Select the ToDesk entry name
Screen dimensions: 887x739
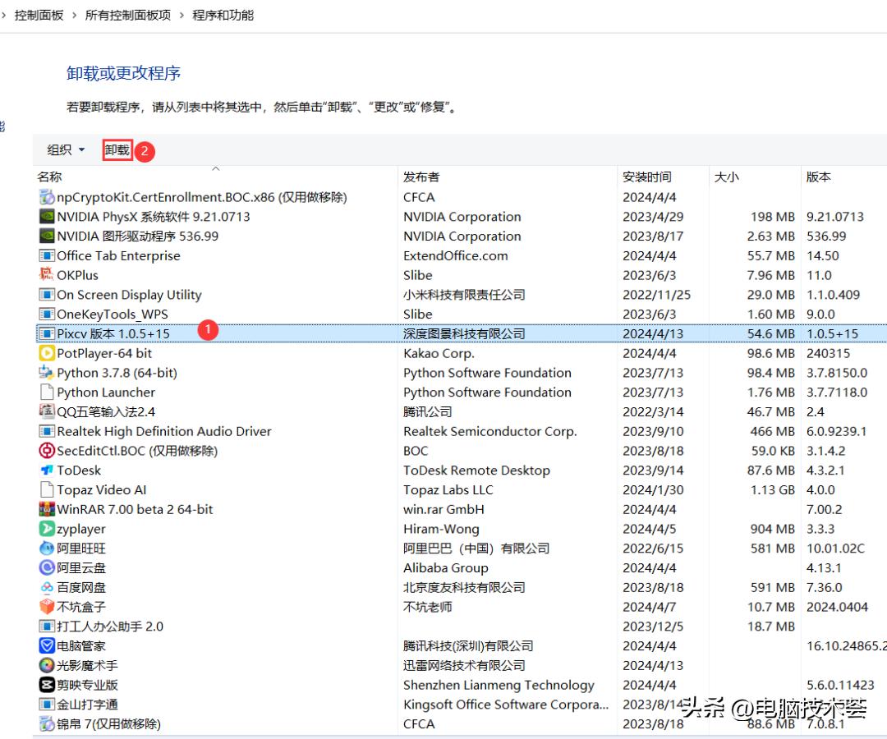click(79, 470)
